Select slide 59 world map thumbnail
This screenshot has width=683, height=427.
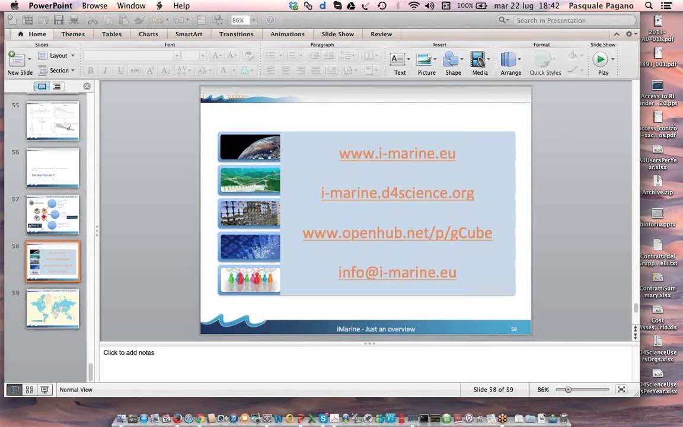point(53,309)
